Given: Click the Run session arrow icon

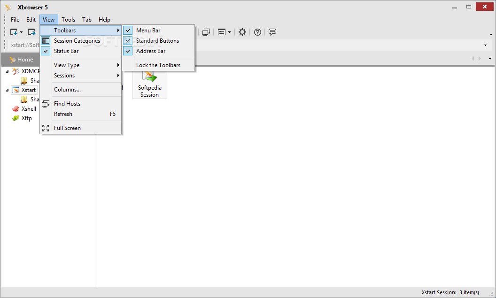Looking at the screenshot, I should [31, 32].
